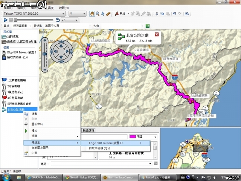This screenshot has height=181, width=241.
Task: Send route to Edge 800 Taiwan device
Action: (x=116, y=143)
